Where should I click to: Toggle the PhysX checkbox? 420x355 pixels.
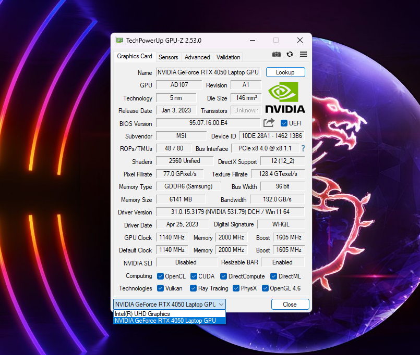[236, 288]
